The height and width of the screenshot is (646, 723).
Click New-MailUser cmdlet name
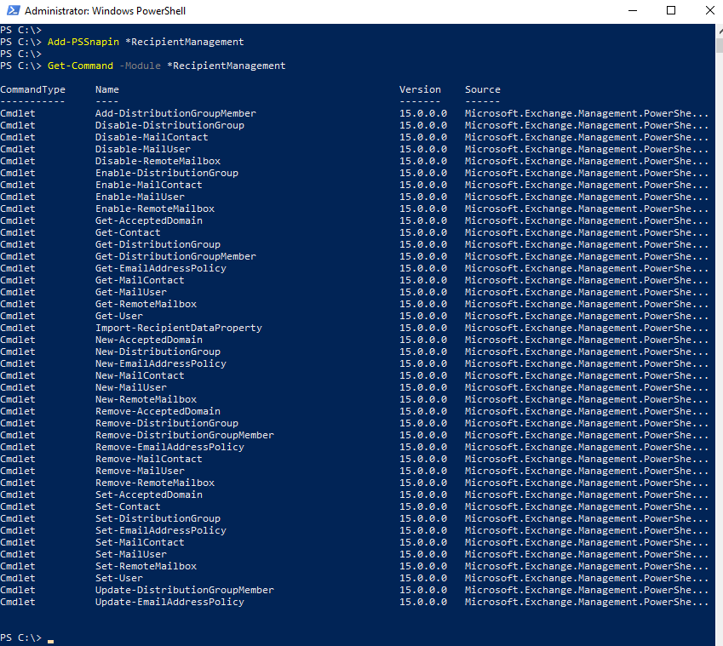point(131,388)
